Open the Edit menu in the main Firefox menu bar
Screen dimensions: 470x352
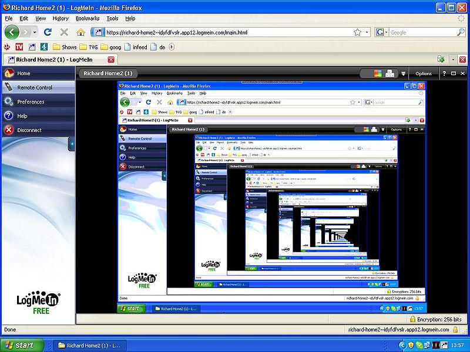[x=23, y=19]
